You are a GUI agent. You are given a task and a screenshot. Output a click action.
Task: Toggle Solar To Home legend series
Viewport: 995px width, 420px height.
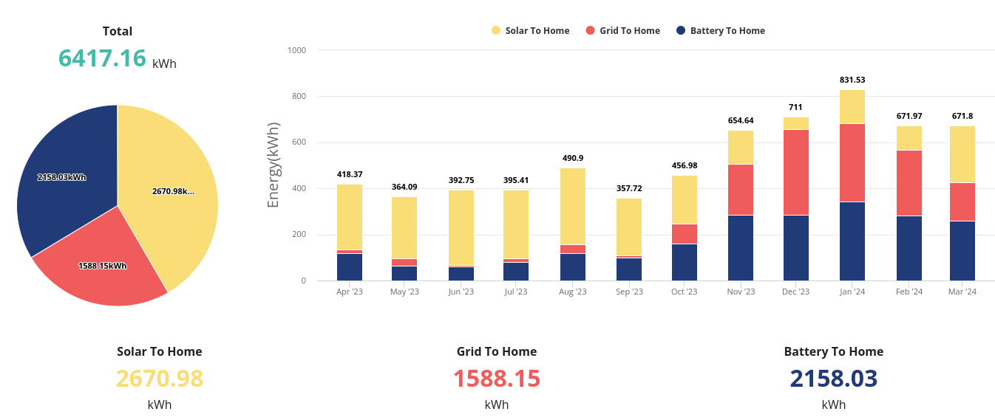537,31
